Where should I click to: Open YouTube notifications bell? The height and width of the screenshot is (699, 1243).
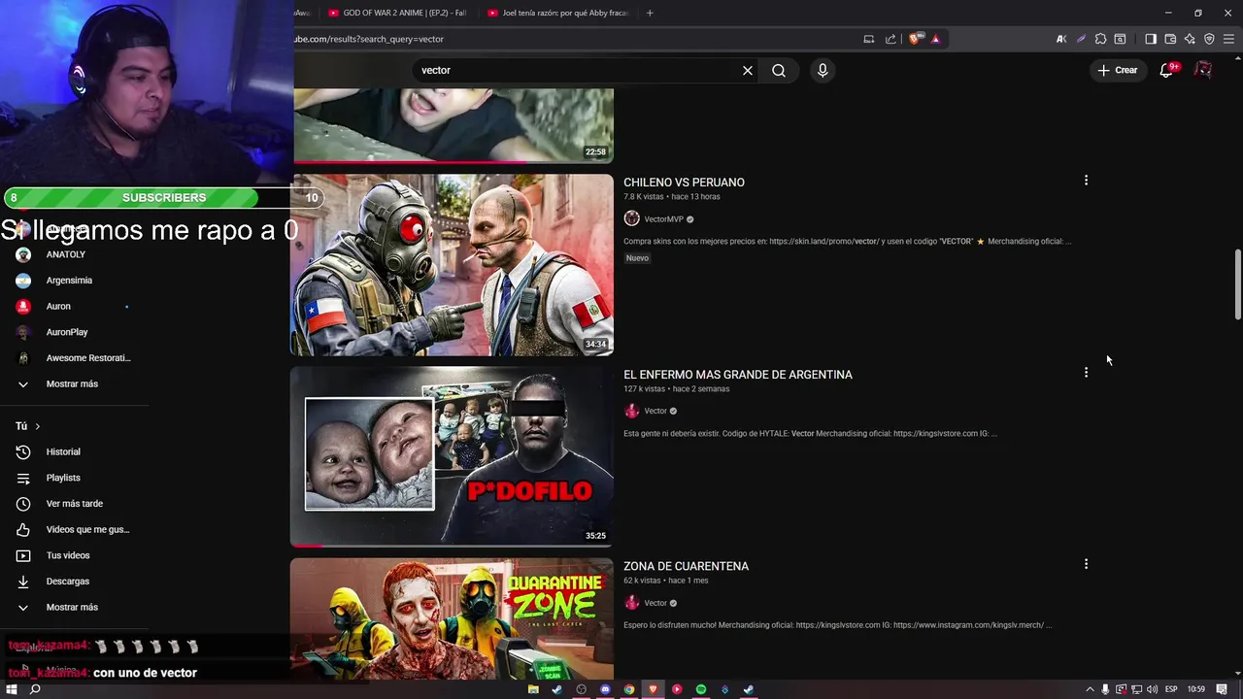pyautogui.click(x=1167, y=70)
